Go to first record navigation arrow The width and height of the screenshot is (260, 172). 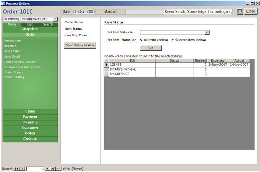click(x=16, y=169)
